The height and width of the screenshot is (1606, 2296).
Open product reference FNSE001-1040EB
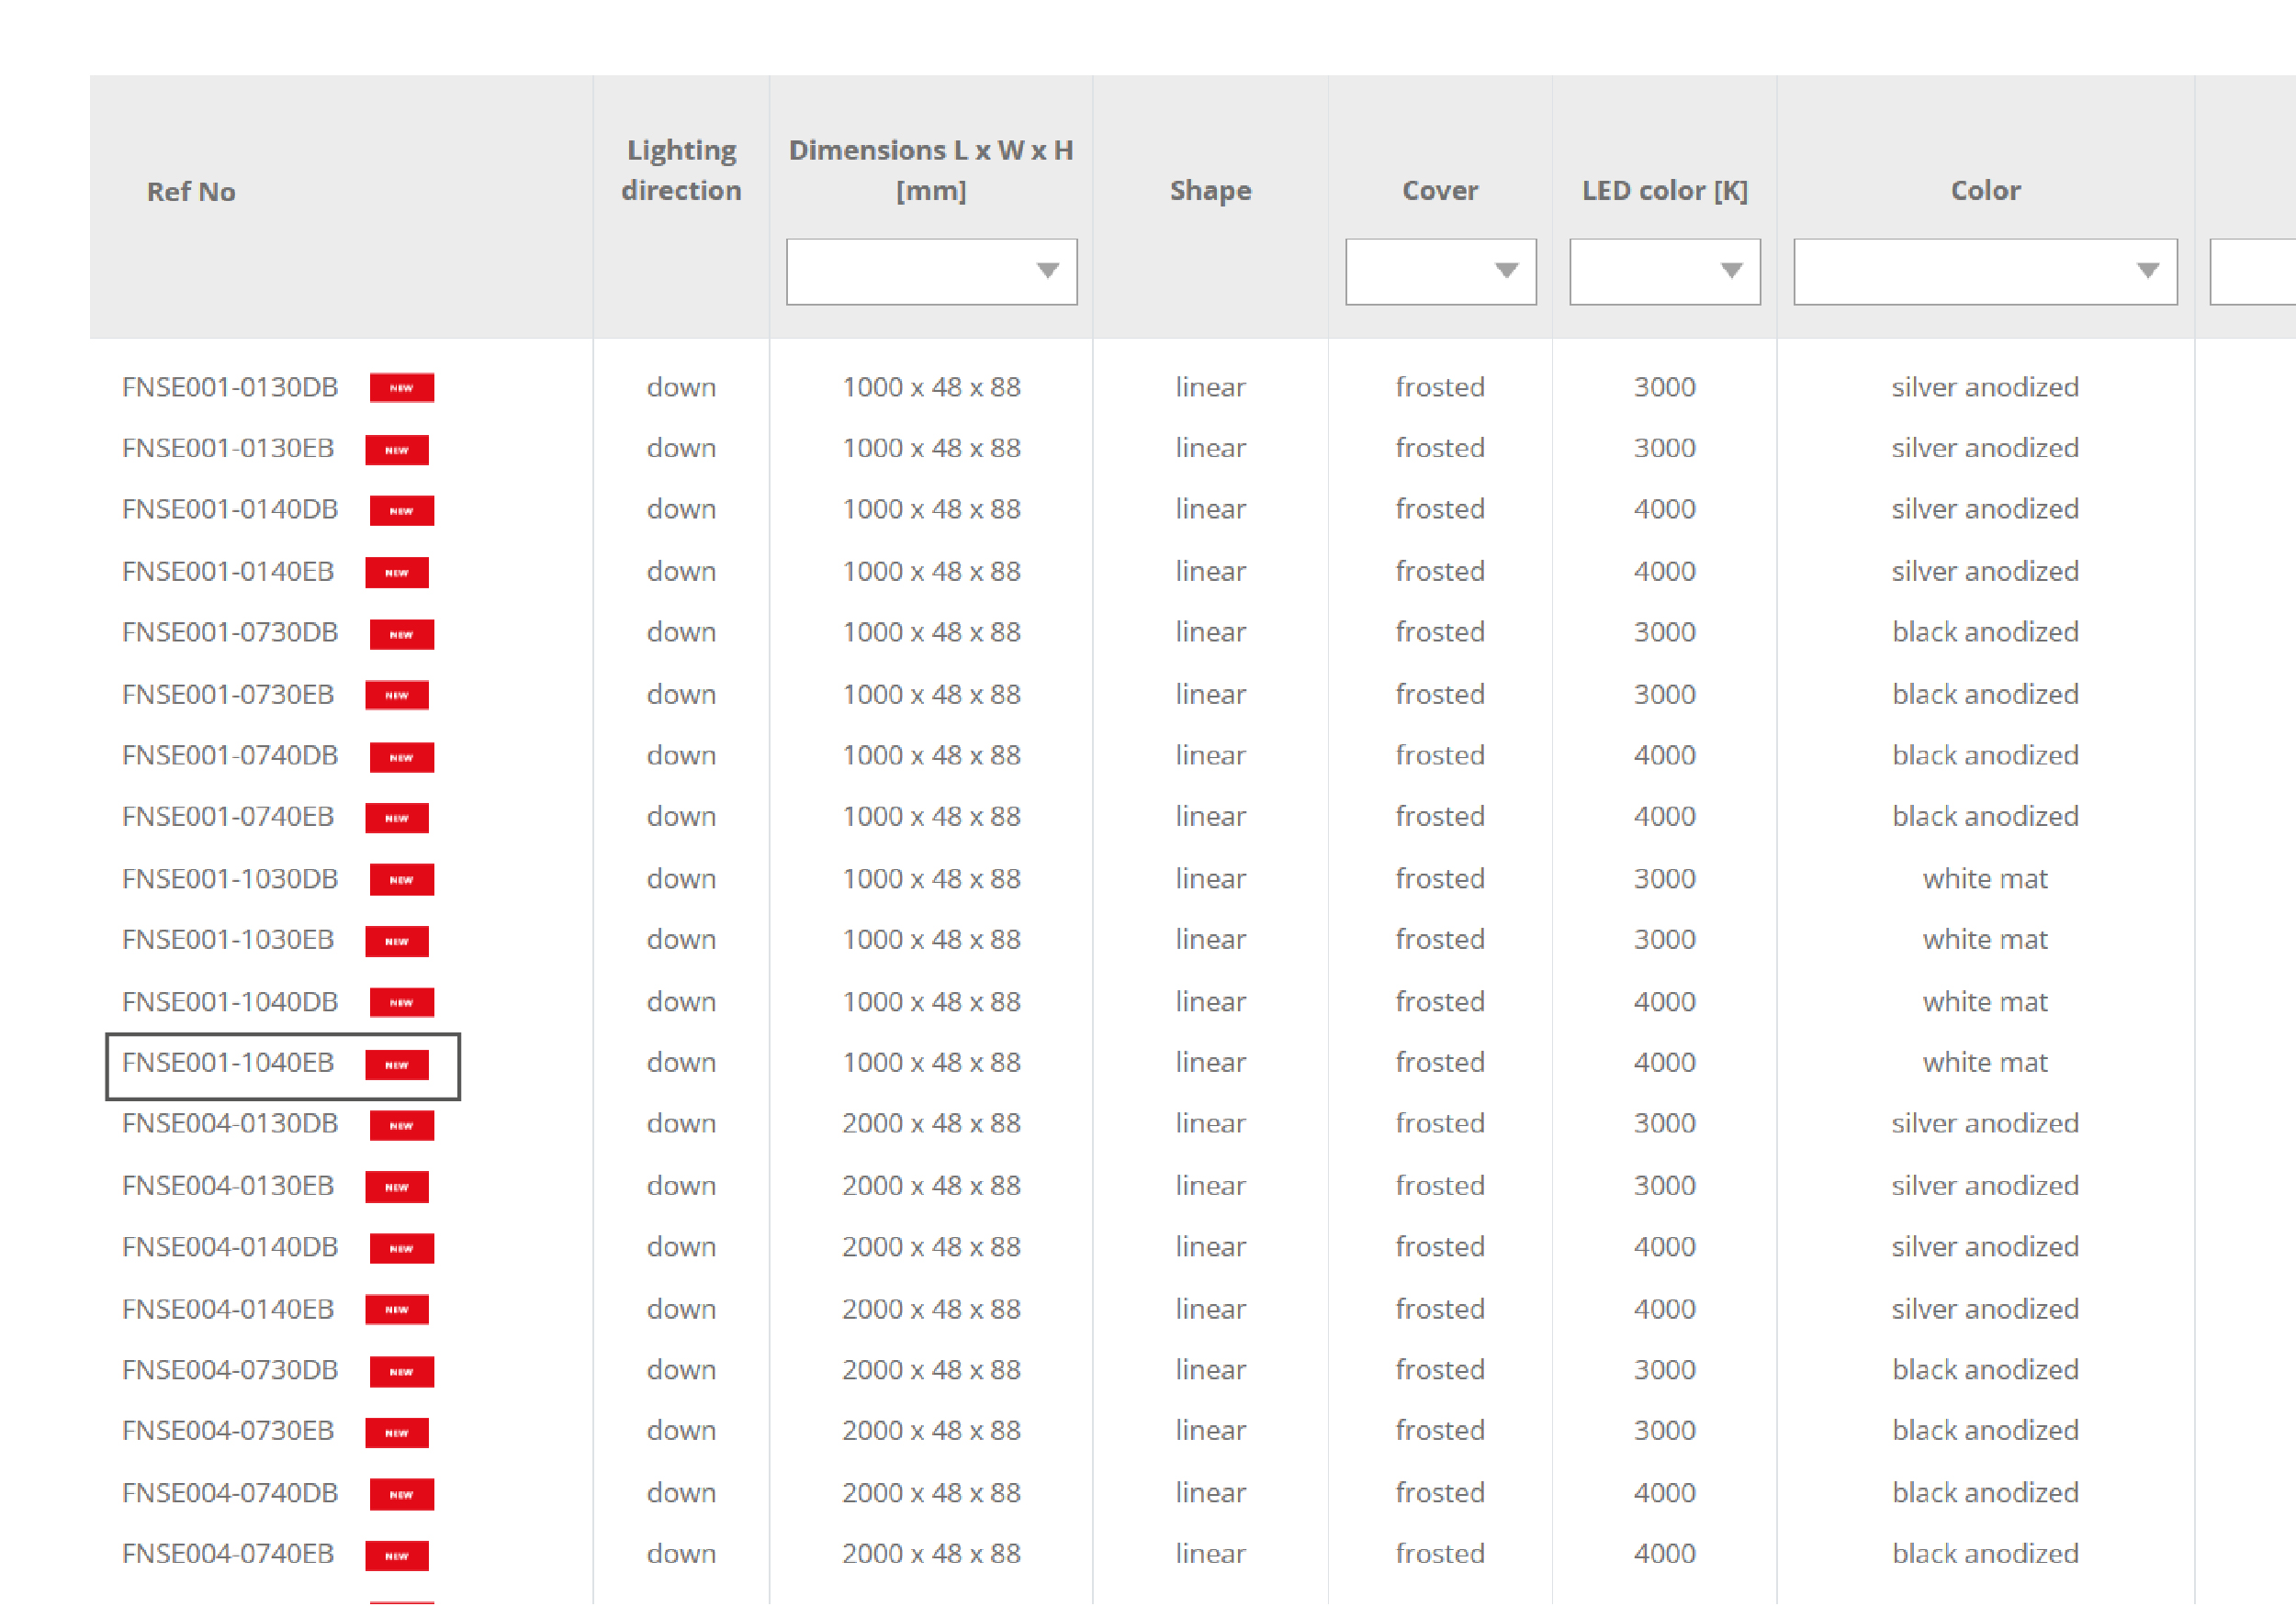228,1063
